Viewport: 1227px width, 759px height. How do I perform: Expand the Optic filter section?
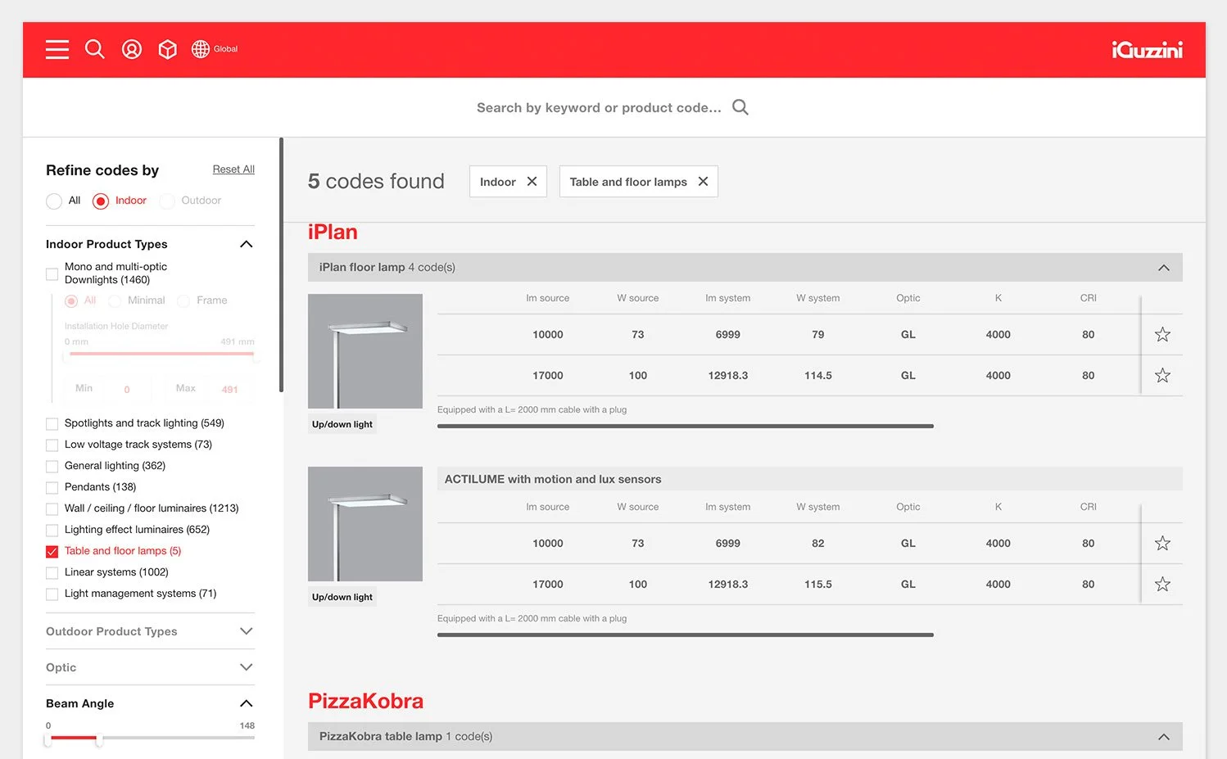click(246, 667)
